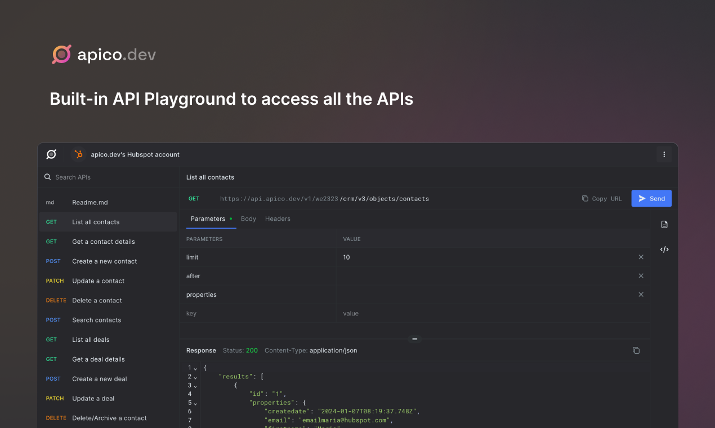This screenshot has width=715, height=428.
Task: Click the Copy URL button
Action: [602, 199]
